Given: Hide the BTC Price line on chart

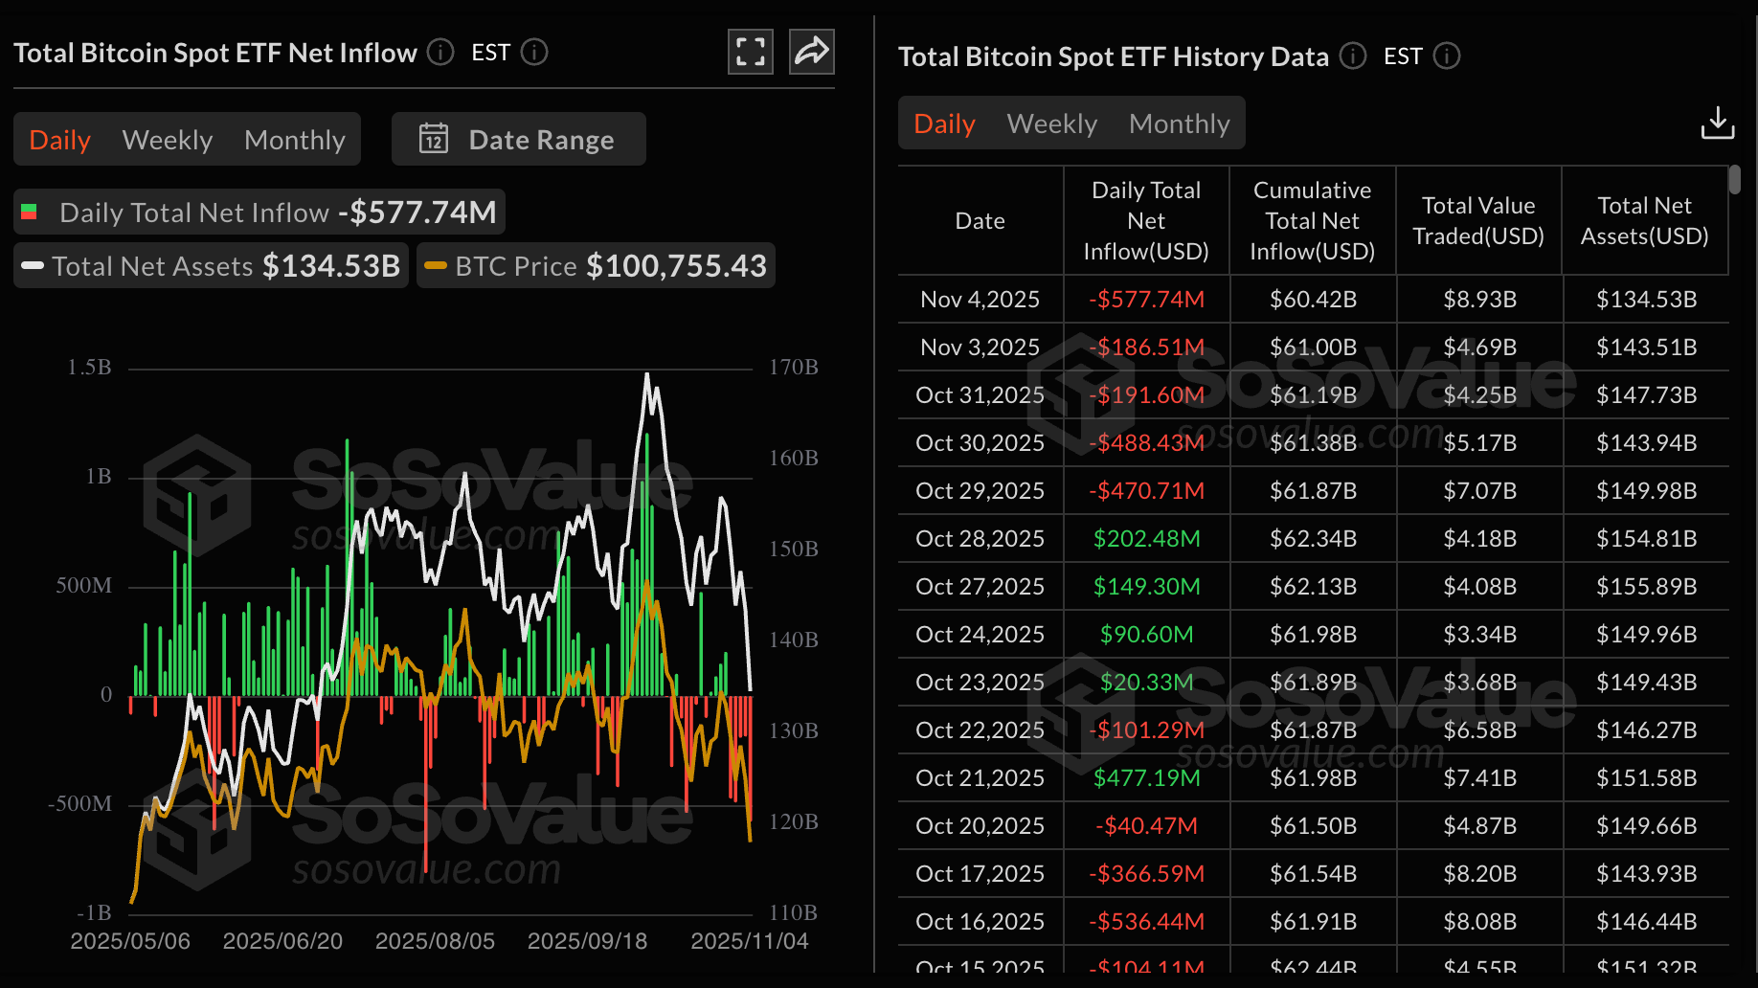Looking at the screenshot, I should tap(596, 265).
